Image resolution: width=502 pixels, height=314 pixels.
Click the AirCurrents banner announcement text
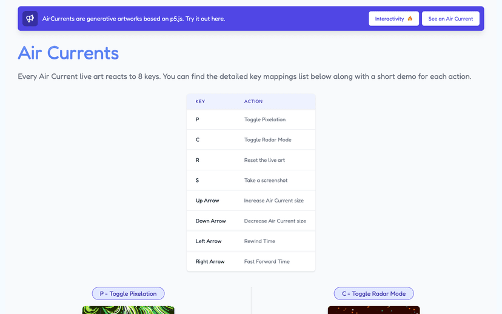(x=133, y=19)
